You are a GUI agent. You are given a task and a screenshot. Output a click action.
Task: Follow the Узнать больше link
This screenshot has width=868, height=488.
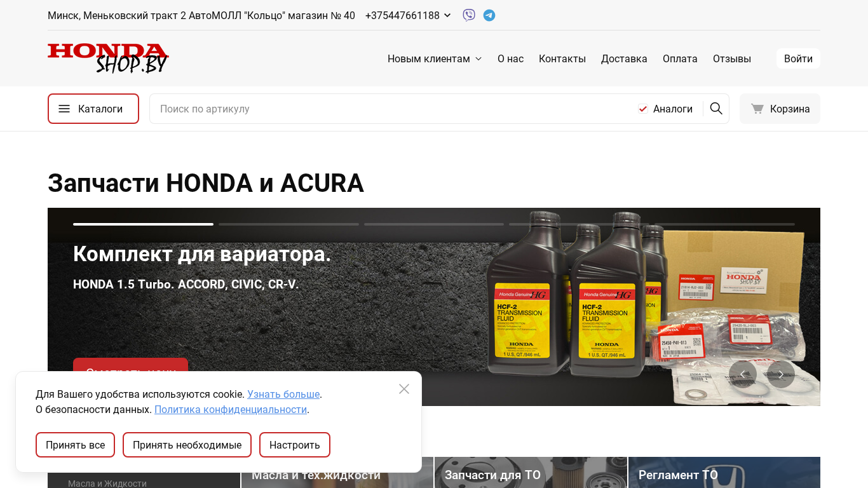[x=283, y=394]
